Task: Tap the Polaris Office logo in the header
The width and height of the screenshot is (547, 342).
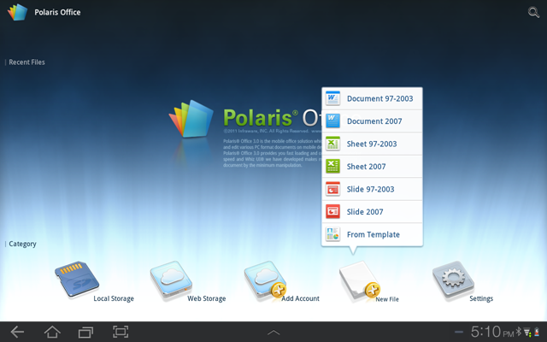Action: pyautogui.click(x=17, y=12)
